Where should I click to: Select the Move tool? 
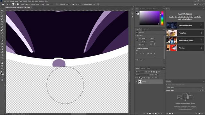[2, 11]
